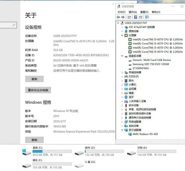Click the Device Manager back arrow icon
The width and height of the screenshot is (185, 171).
(118, 17)
